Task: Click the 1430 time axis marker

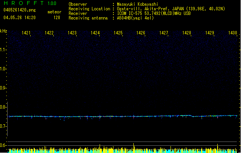Action: coord(233,33)
